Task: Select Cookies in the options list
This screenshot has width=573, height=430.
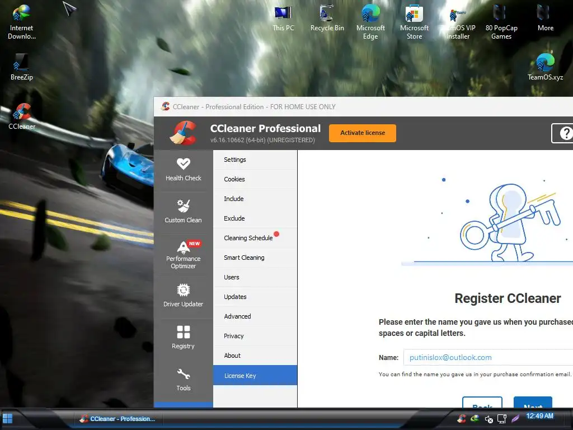Action: click(x=255, y=179)
